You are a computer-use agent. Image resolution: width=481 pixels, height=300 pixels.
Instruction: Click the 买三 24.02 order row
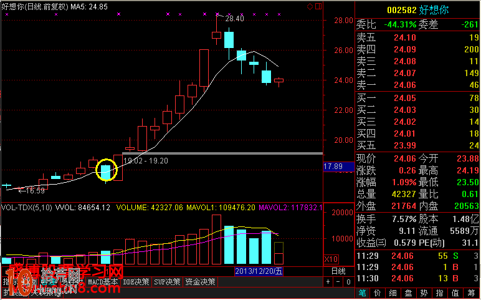tap(417, 122)
